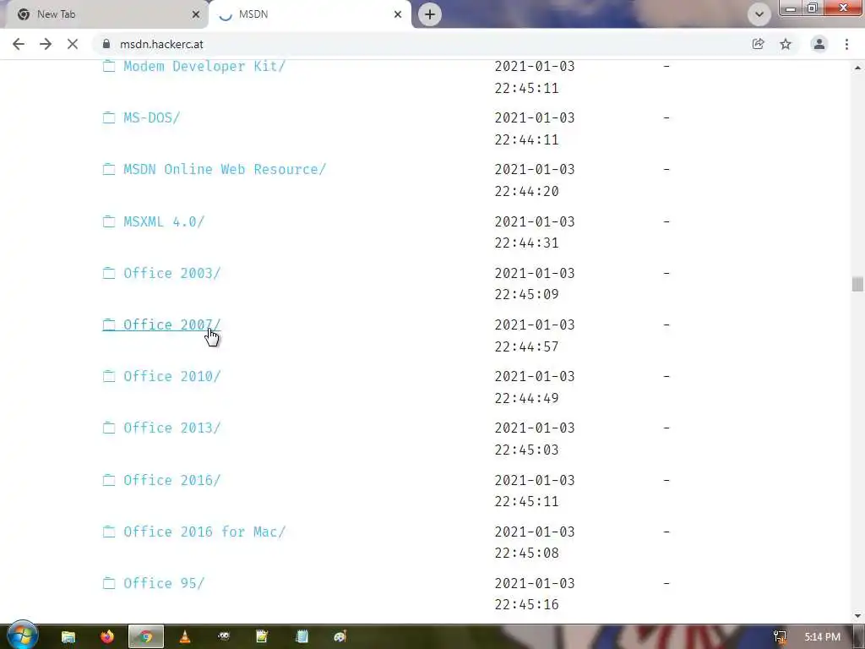Open the Office 95/ folder link
The width and height of the screenshot is (865, 649).
click(164, 583)
